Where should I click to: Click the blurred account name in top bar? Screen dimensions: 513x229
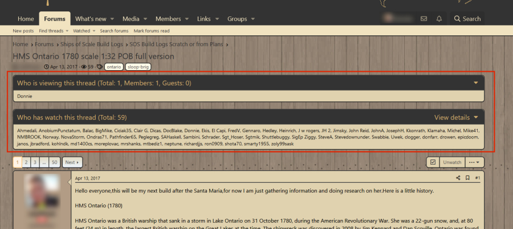click(x=398, y=18)
